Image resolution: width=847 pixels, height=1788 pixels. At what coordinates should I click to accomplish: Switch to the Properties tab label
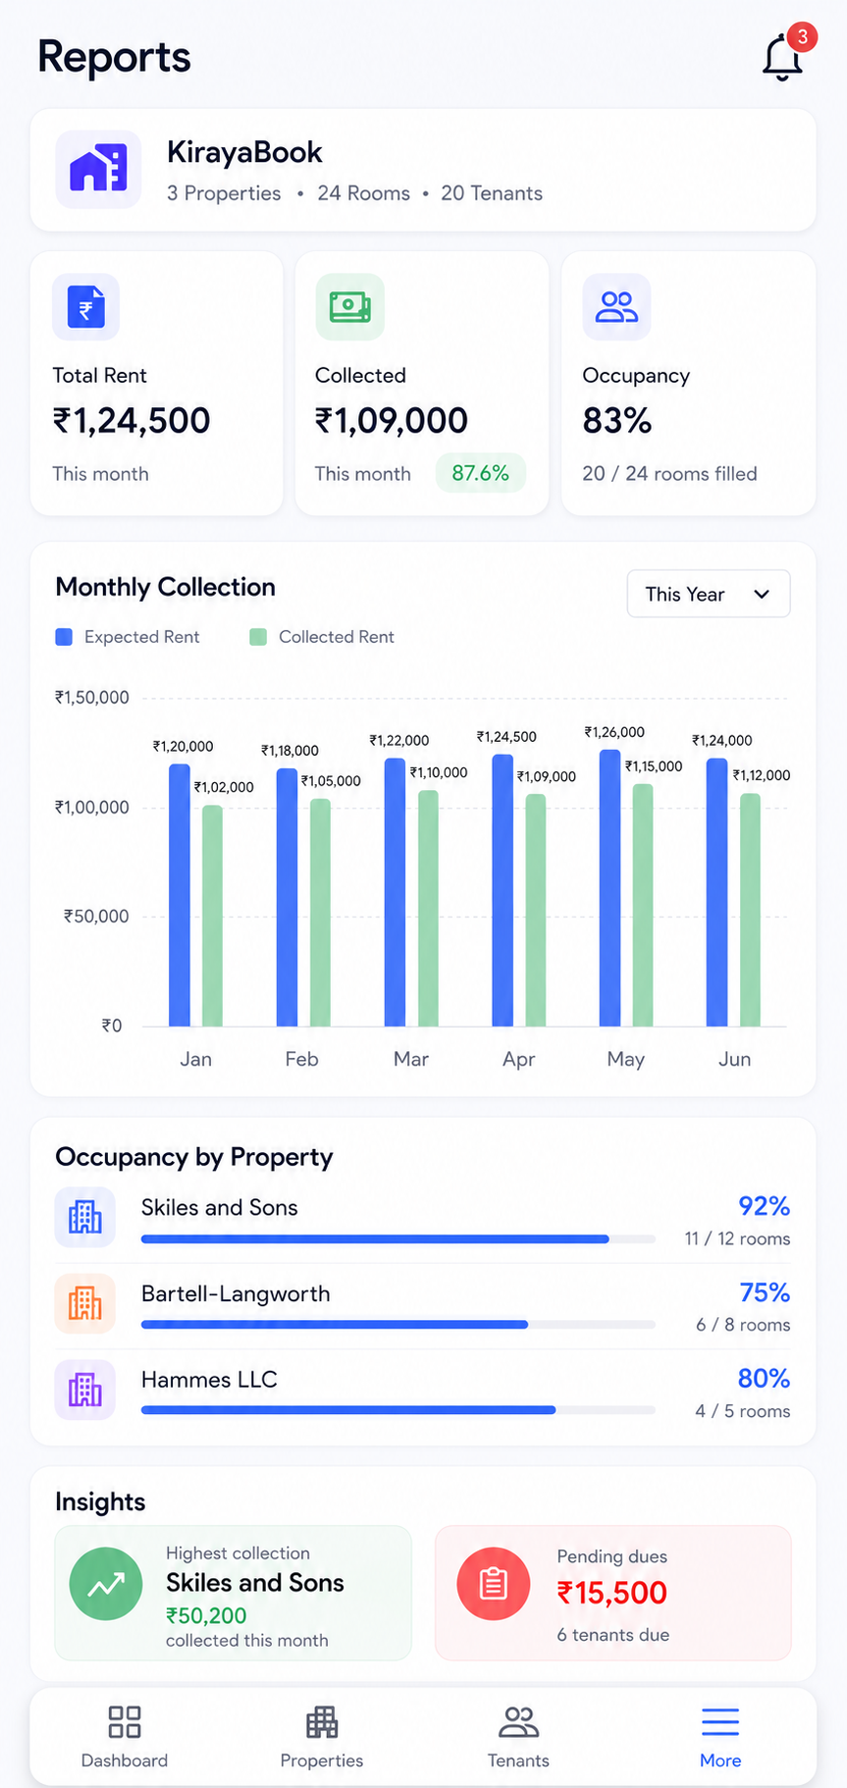click(322, 1761)
